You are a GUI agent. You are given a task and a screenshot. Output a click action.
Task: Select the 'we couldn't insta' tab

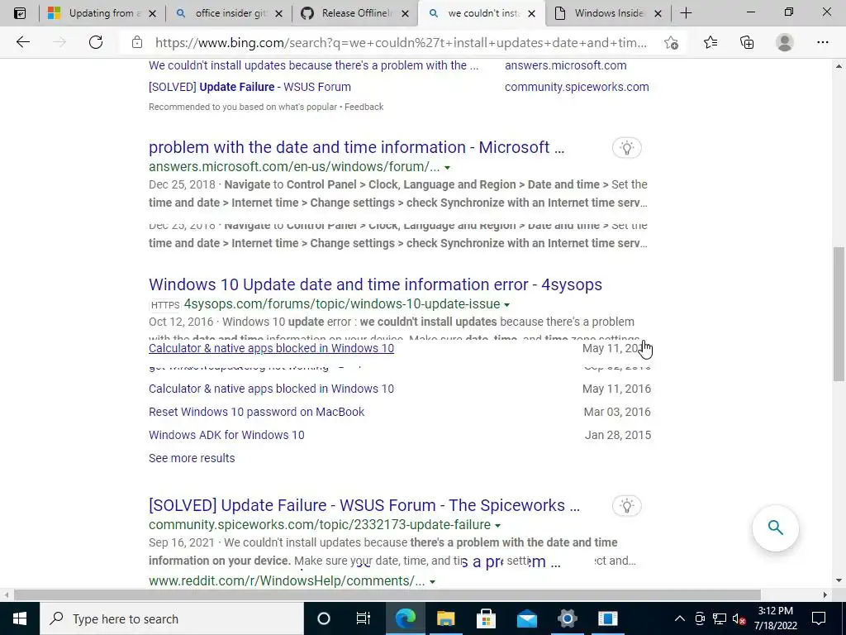[480, 13]
